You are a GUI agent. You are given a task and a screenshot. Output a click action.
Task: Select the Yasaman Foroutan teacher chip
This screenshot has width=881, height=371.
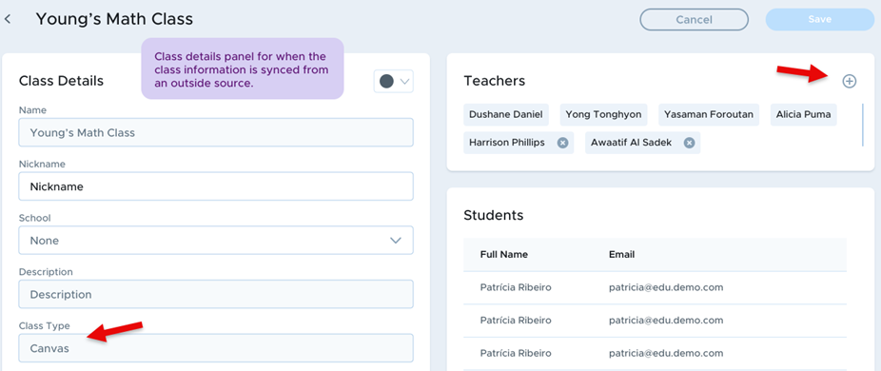coord(709,115)
